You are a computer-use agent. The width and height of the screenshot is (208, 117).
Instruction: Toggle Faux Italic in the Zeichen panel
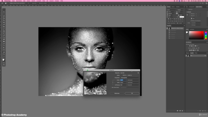[170, 19]
